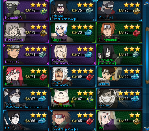Click the Lightning element icon on Fukurokumaru card

click(90, 99)
